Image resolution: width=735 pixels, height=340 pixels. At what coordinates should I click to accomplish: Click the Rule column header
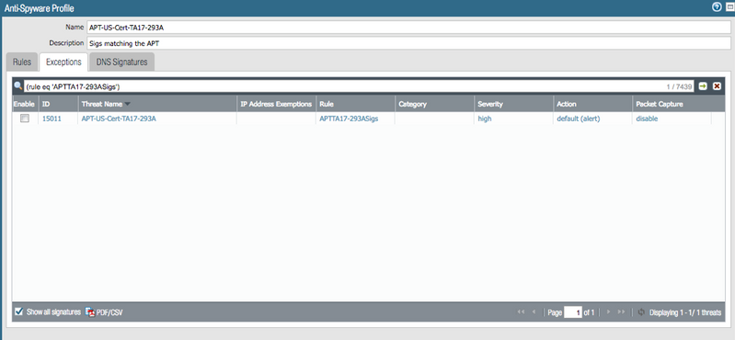tap(355, 104)
